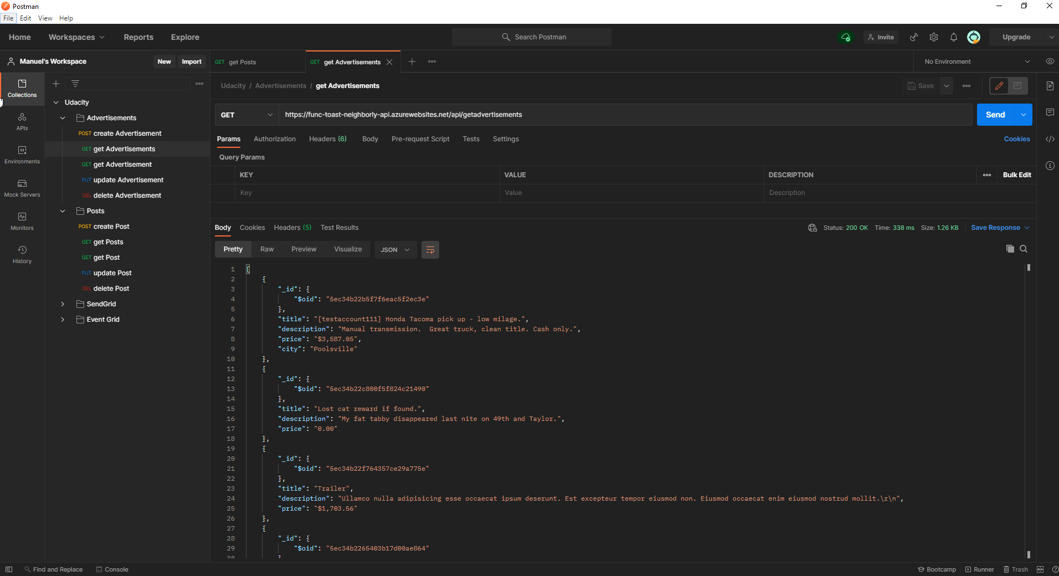This screenshot has height=576, width=1059.
Task: Click Bulk Edit in query params
Action: (x=1017, y=175)
